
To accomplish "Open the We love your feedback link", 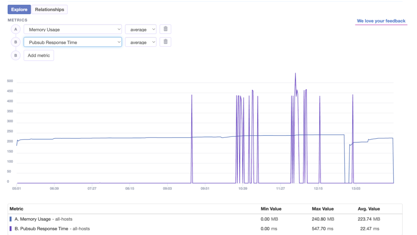I will point(381,21).
